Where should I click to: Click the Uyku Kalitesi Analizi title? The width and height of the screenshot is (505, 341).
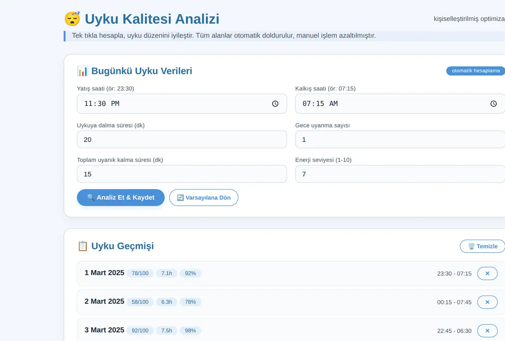coord(152,19)
